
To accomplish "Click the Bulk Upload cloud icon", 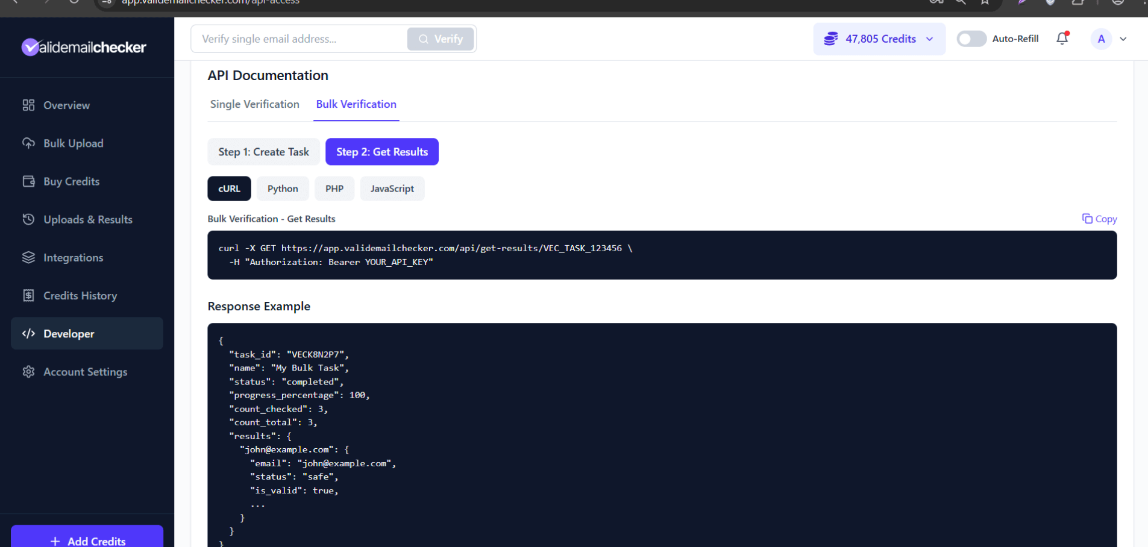I will (x=28, y=143).
